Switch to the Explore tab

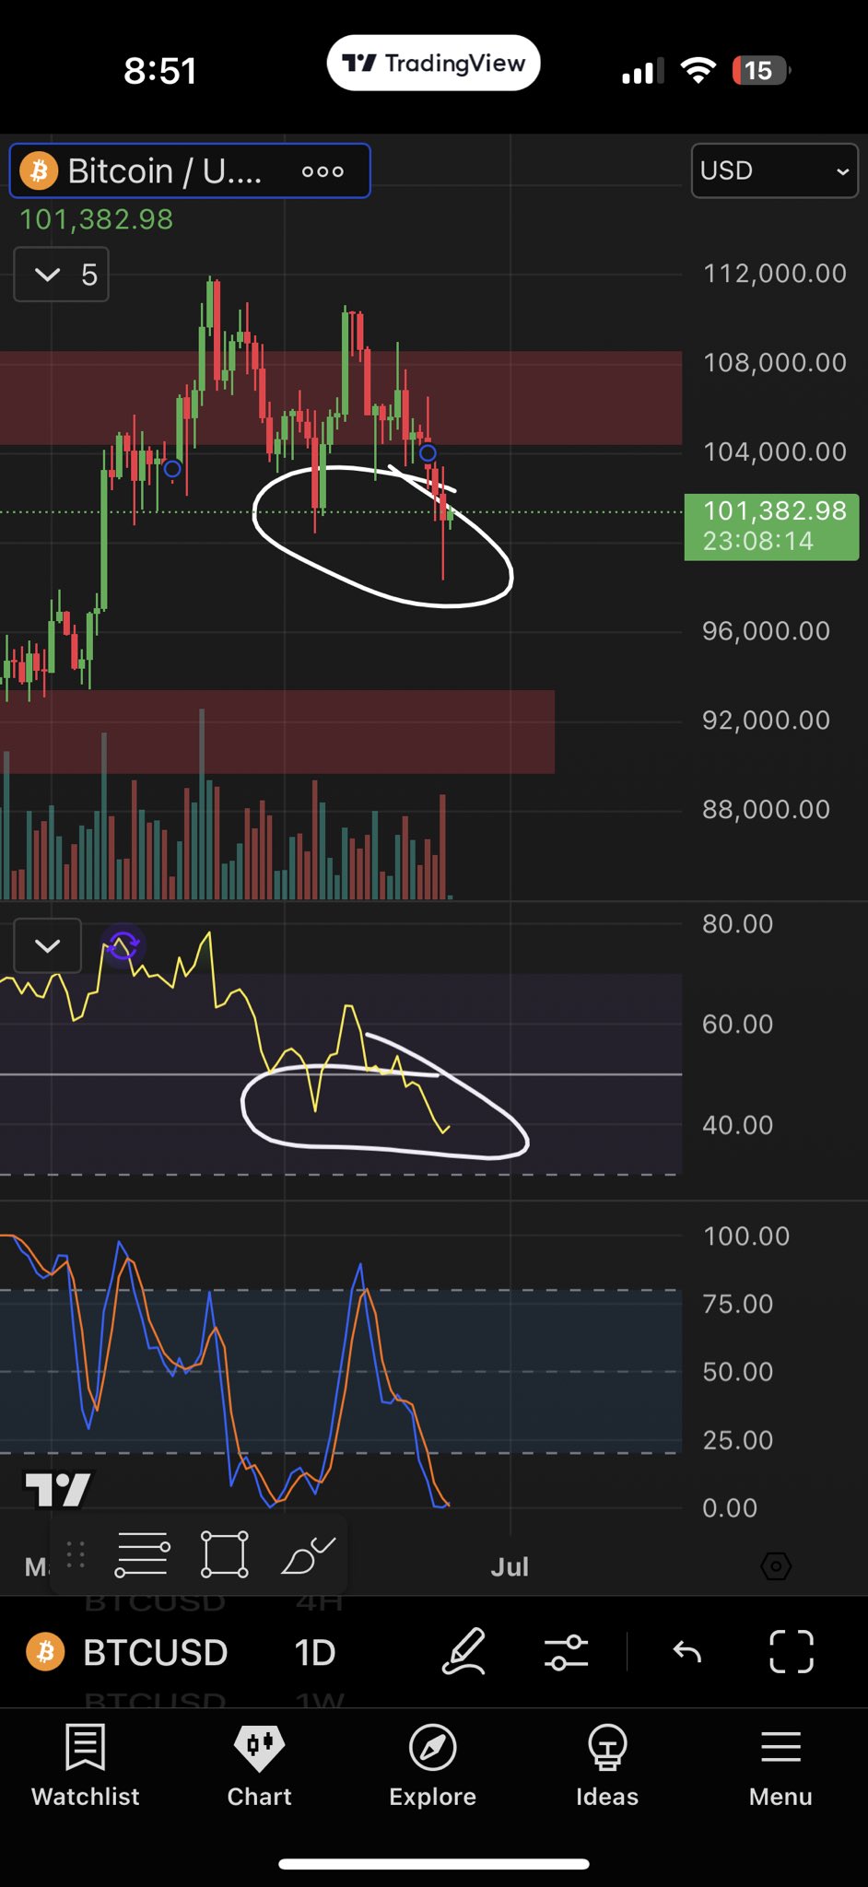432,1767
